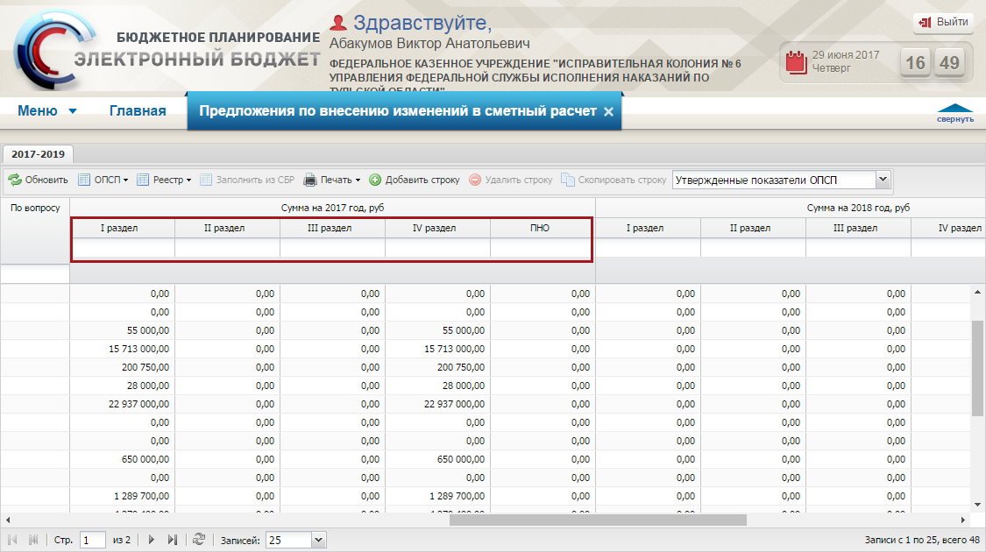Go to next page arrow in pager
This screenshot has height=552, width=986.
click(151, 540)
